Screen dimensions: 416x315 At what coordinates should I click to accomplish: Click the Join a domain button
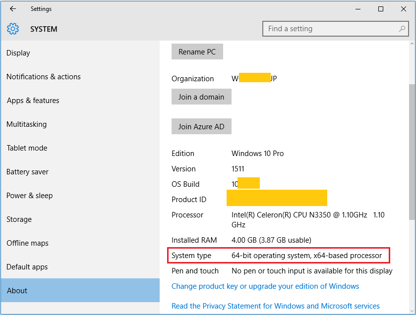(x=201, y=97)
